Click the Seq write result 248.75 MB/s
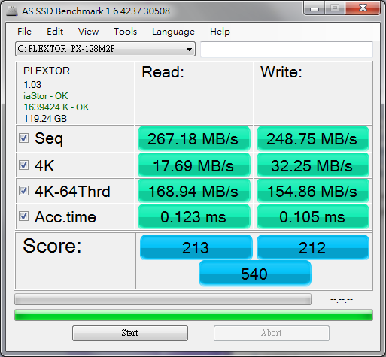Image resolution: width=386 pixels, height=357 pixels. tap(313, 138)
